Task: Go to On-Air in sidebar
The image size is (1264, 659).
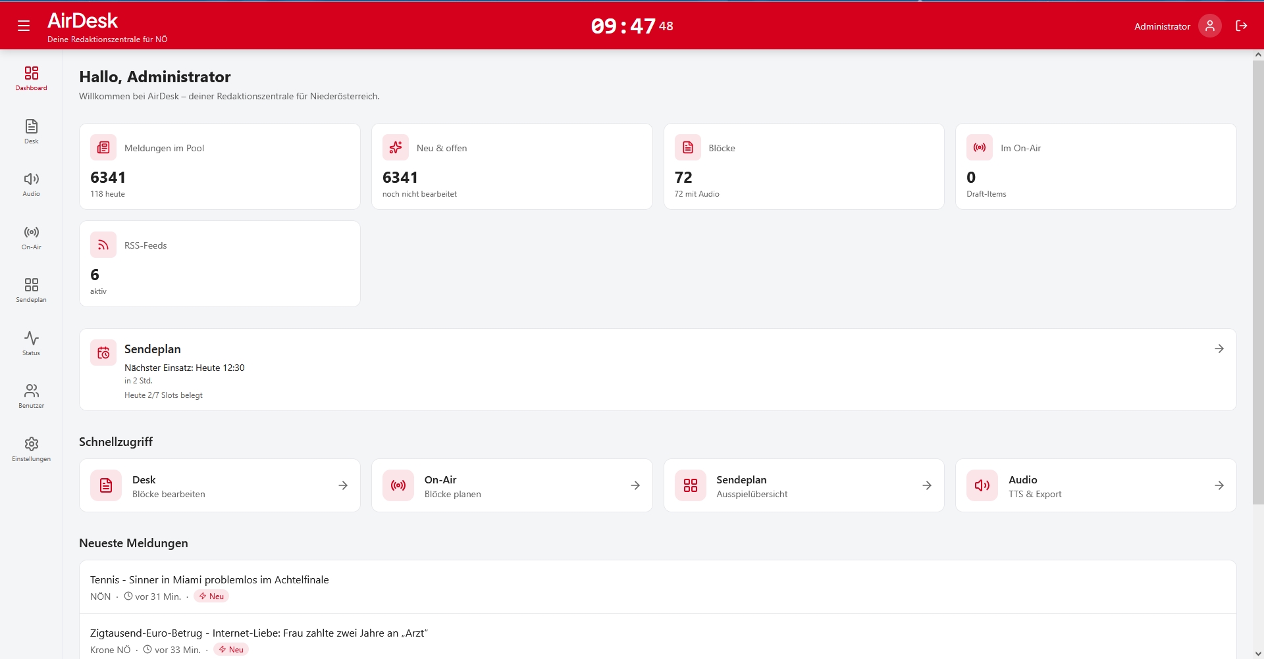Action: tap(31, 237)
